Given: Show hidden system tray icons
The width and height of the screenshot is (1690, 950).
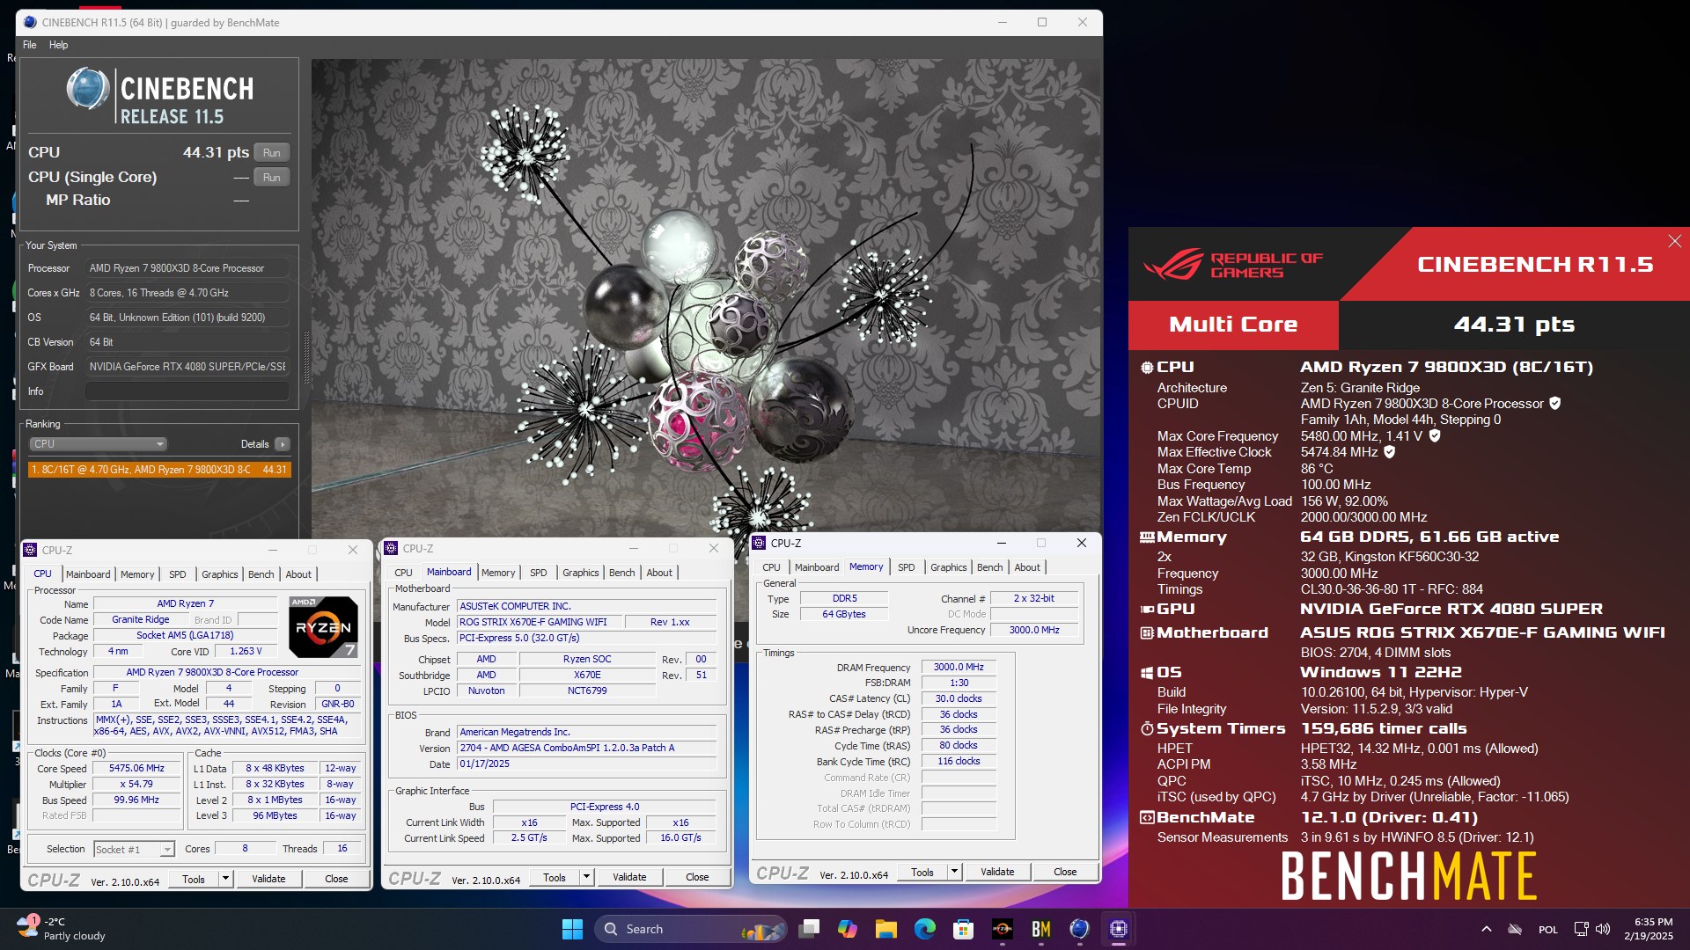Looking at the screenshot, I should coord(1487,929).
